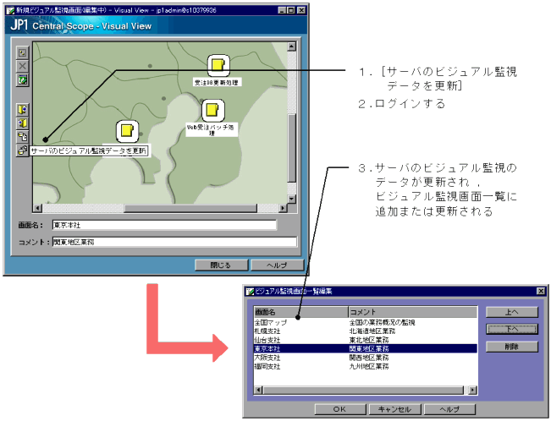Click the コメント column header
The height and width of the screenshot is (421, 551).
413,312
